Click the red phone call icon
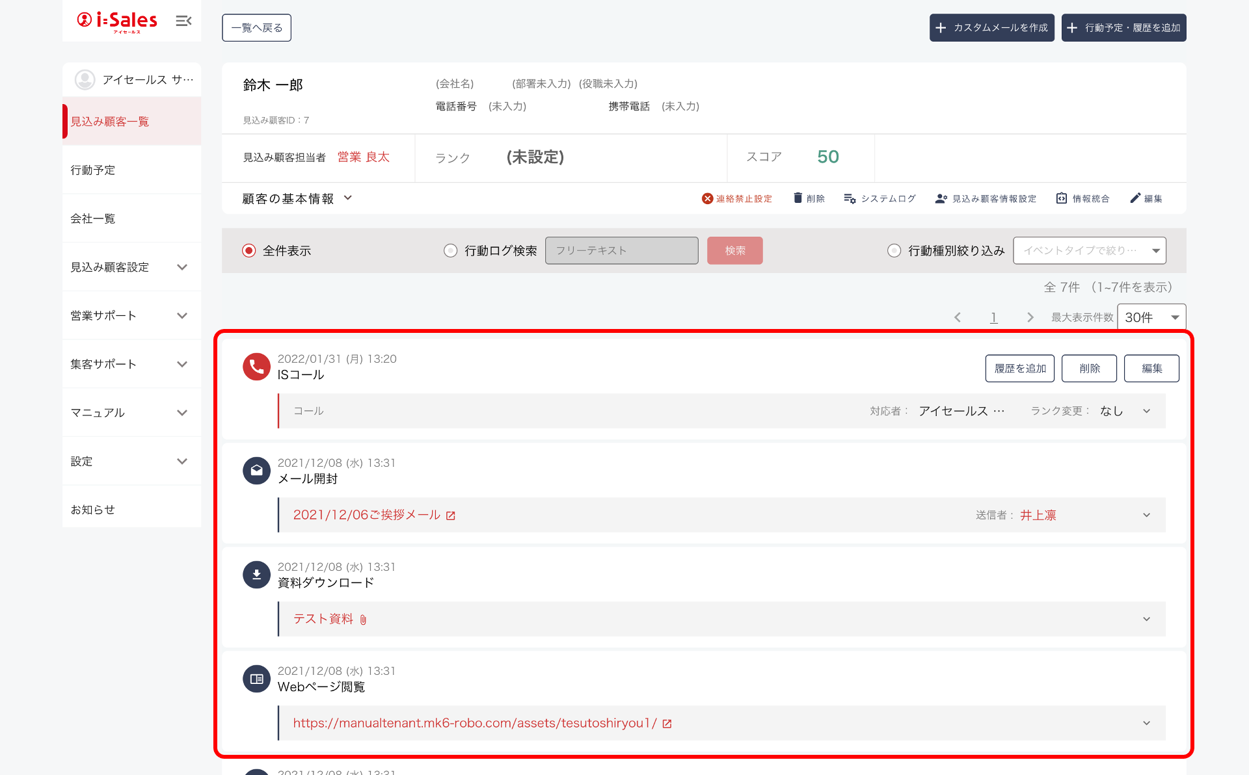 256,367
